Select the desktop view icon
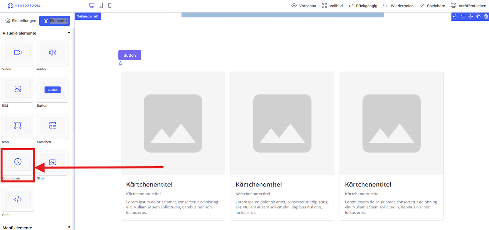Viewport: 489px width, 230px height. 92,5
